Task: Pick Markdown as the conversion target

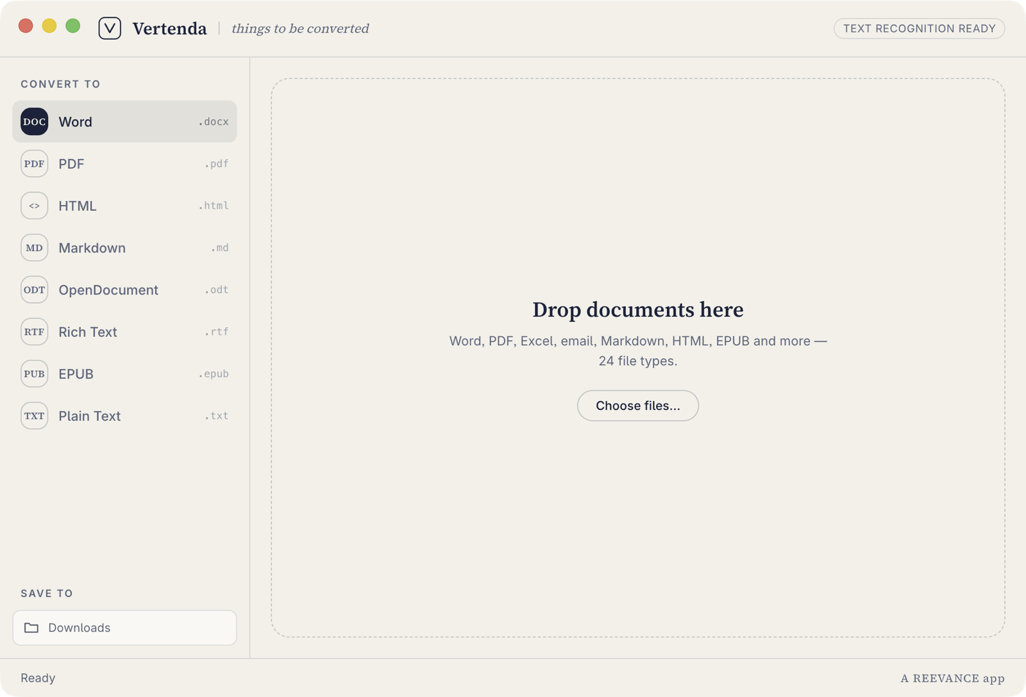Action: tap(124, 248)
